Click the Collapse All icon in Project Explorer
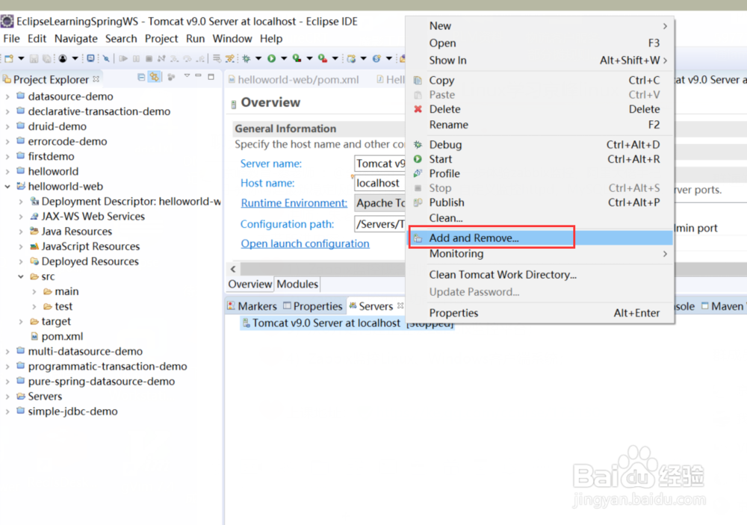This screenshot has width=747, height=525. tap(141, 77)
